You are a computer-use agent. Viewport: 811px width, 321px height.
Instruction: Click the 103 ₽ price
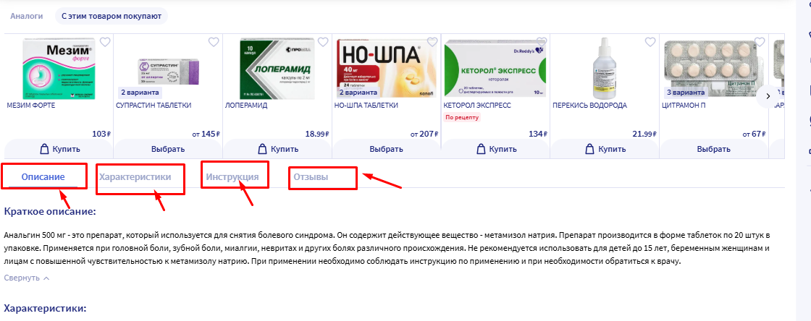[x=101, y=134]
